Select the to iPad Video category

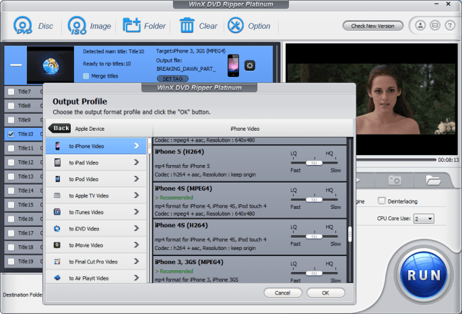pos(96,162)
